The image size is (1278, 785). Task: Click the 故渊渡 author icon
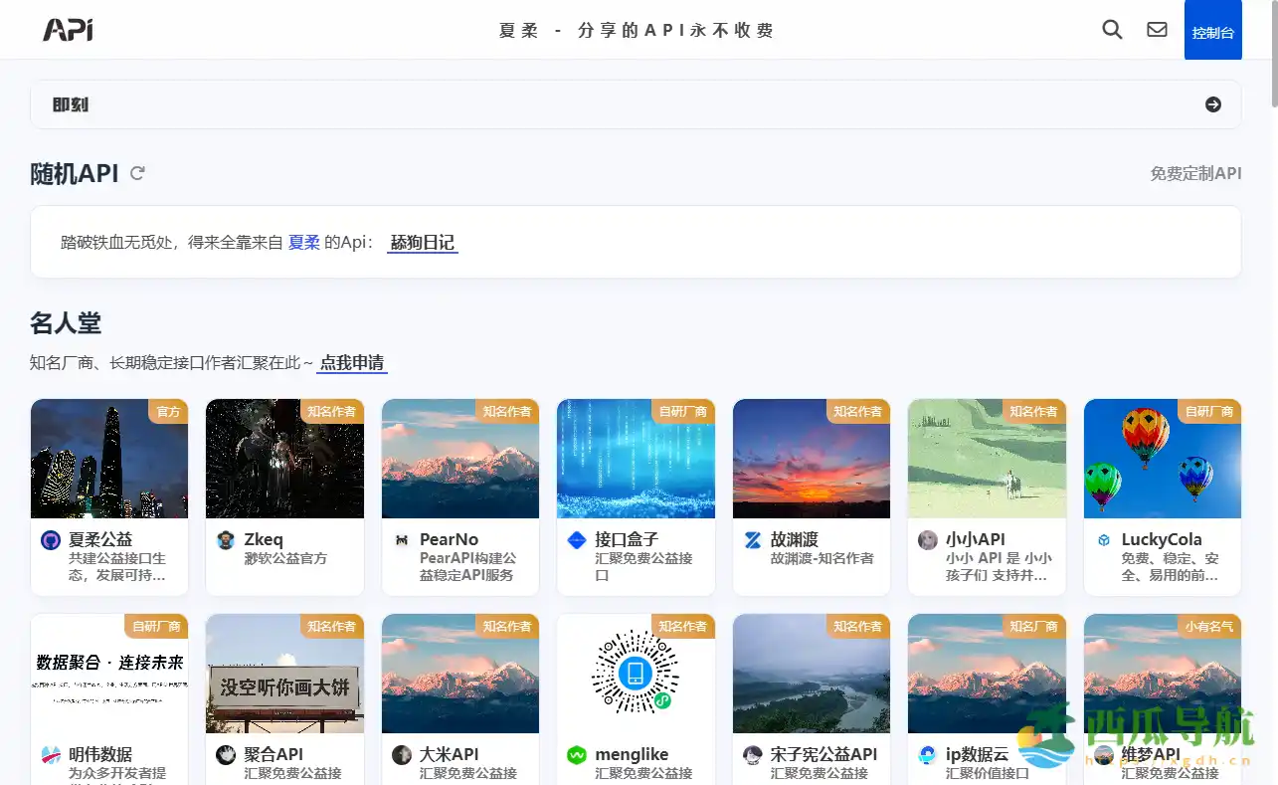point(752,539)
